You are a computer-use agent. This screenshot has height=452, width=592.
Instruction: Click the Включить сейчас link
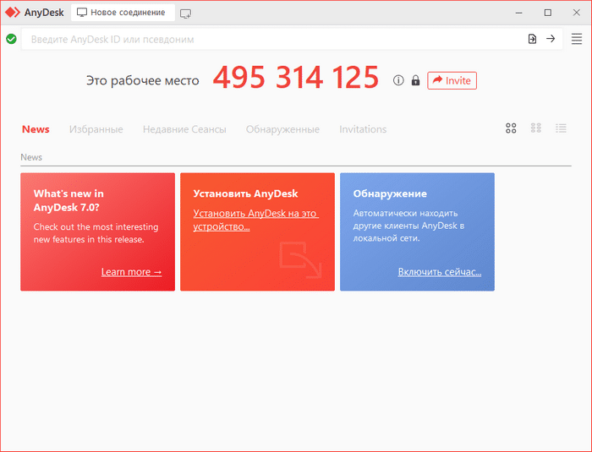tap(440, 272)
